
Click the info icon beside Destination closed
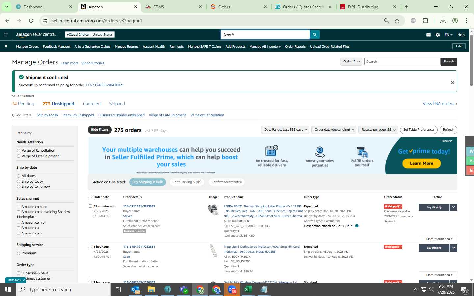pos(357,226)
